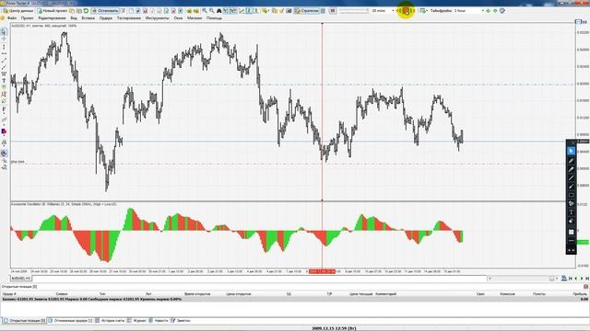The height and width of the screenshot is (331, 590).
Task: Select the vertical line drawing tool
Action: [x=4, y=47]
